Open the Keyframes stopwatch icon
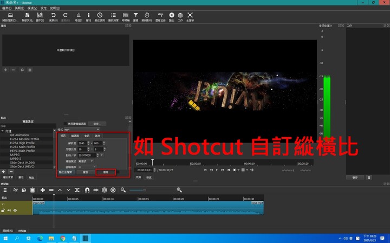The height and width of the screenshot is (243, 390). pos(147,17)
